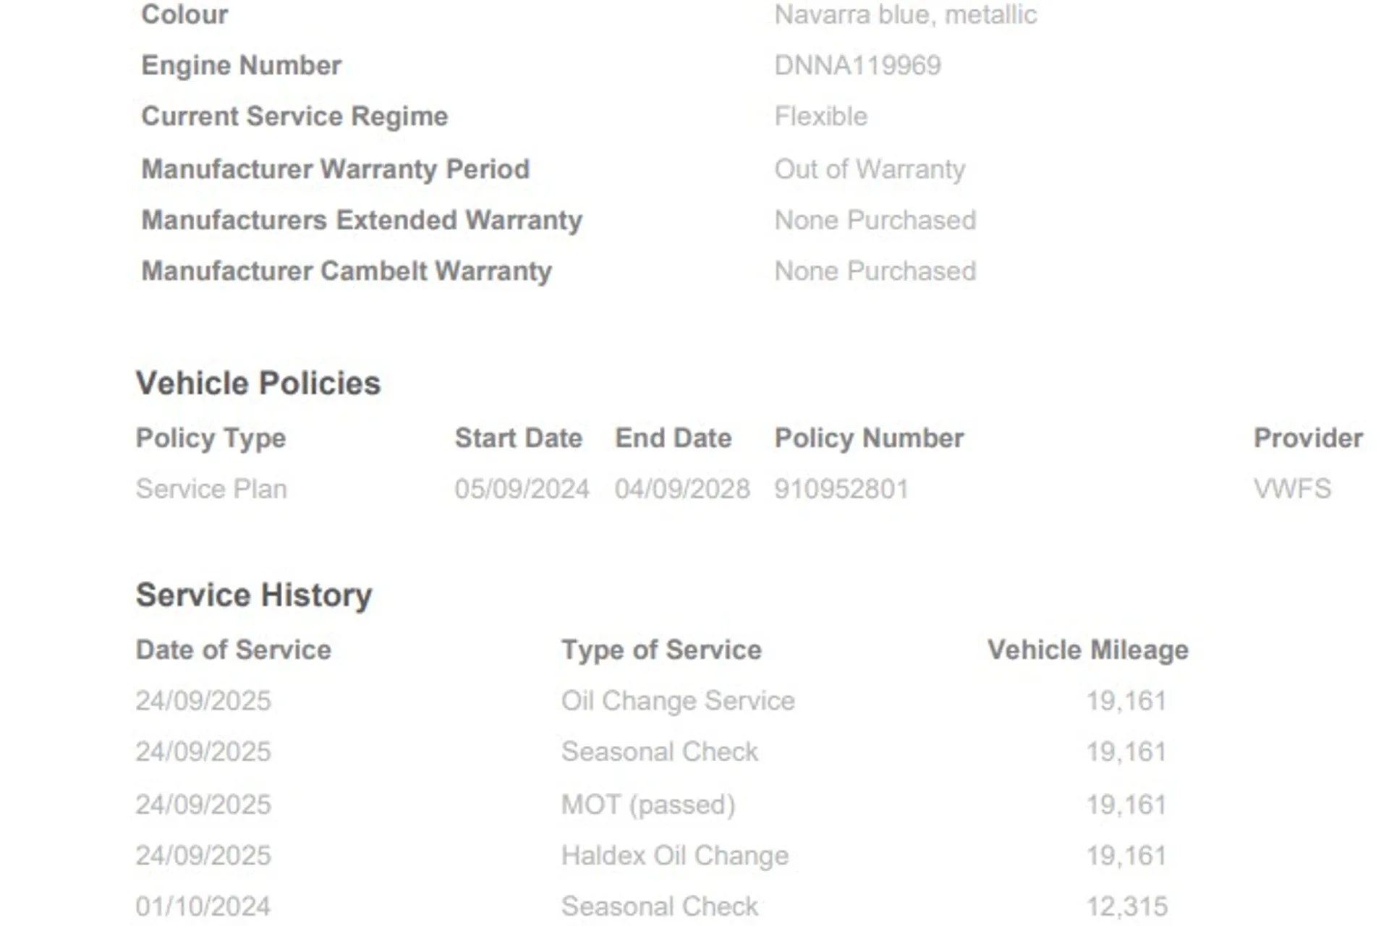Click the Policy Number column header
1389x926 pixels.
click(x=869, y=438)
